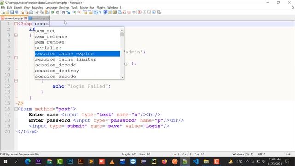Open the Define your language icon
295x166 pixels.
[110, 12]
